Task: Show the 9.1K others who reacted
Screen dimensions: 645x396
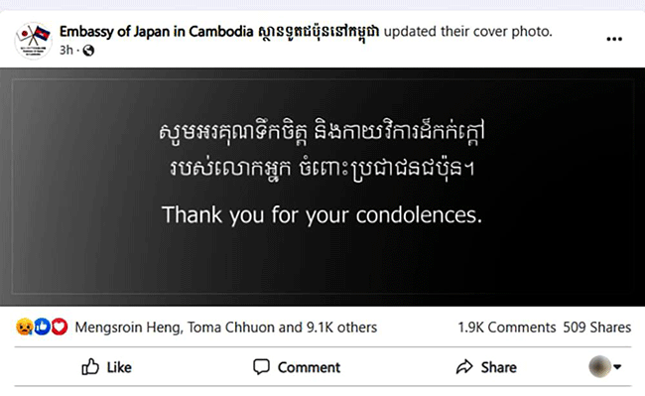Action: 341,328
